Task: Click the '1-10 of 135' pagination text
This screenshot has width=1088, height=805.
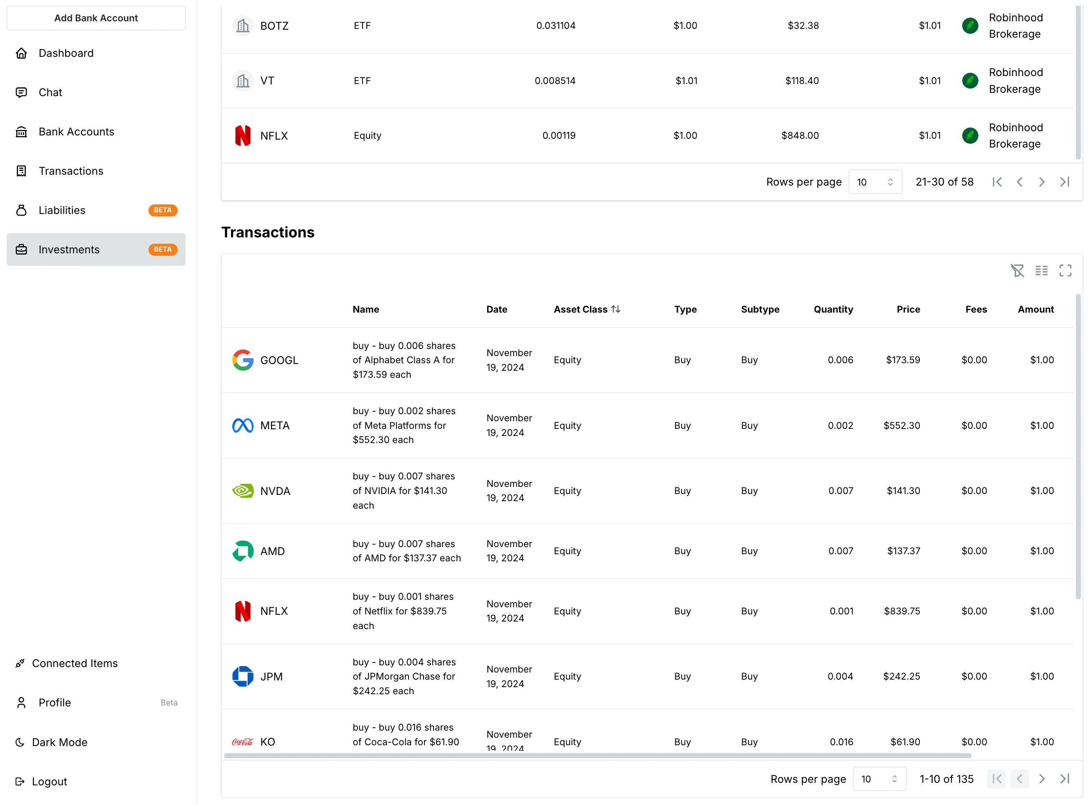Action: pos(947,780)
